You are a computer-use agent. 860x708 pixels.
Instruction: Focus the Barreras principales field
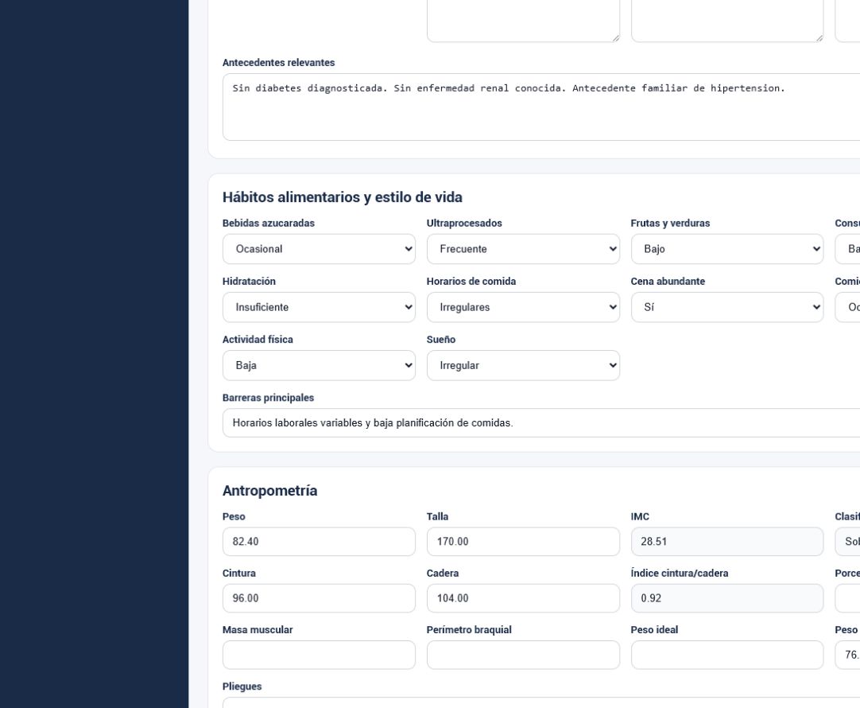click(541, 422)
